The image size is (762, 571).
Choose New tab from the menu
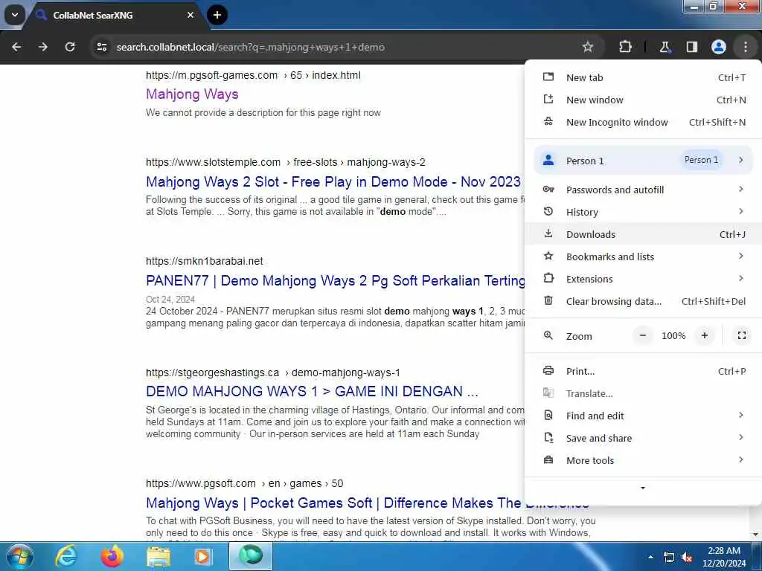(x=643, y=77)
